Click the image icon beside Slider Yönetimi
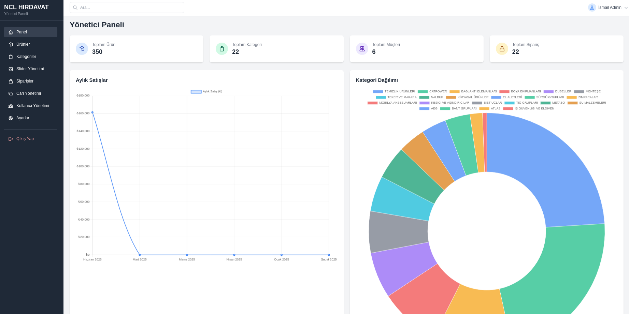The width and height of the screenshot is (629, 314). click(x=11, y=69)
